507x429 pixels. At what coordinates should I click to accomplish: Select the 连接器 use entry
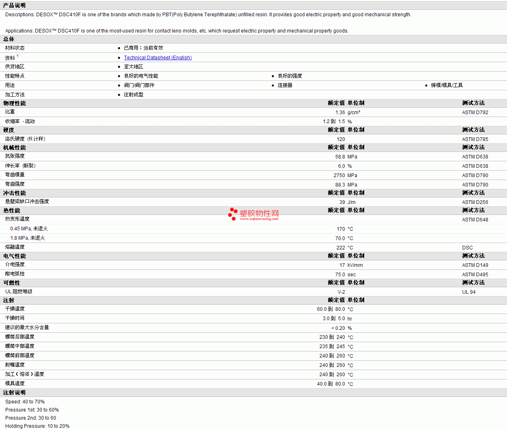pyautogui.click(x=285, y=85)
